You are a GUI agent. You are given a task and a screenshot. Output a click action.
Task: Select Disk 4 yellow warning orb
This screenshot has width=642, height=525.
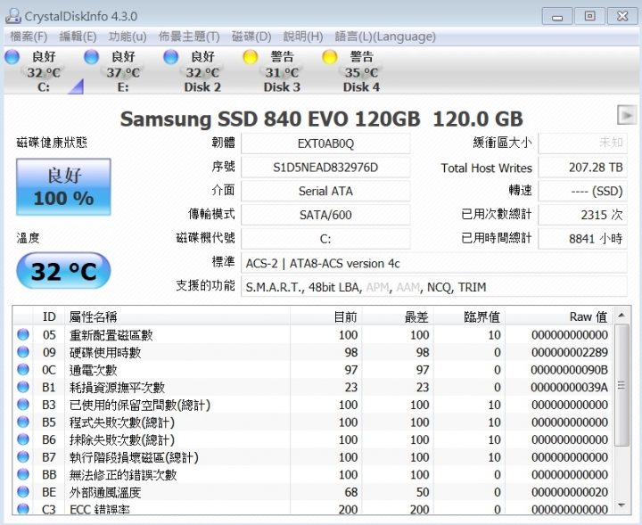coord(330,57)
